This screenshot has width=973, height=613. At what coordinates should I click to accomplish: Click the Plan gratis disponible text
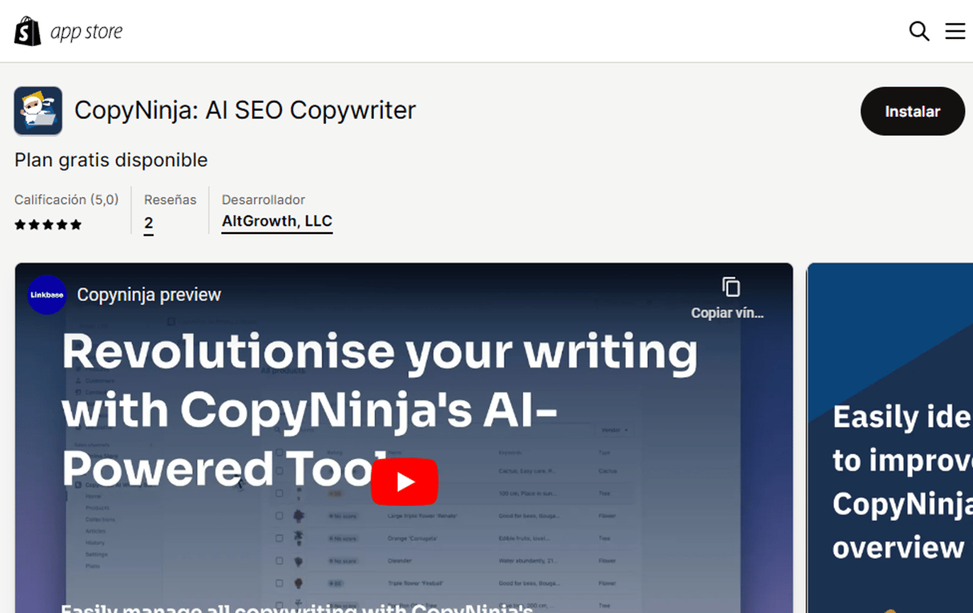(111, 160)
